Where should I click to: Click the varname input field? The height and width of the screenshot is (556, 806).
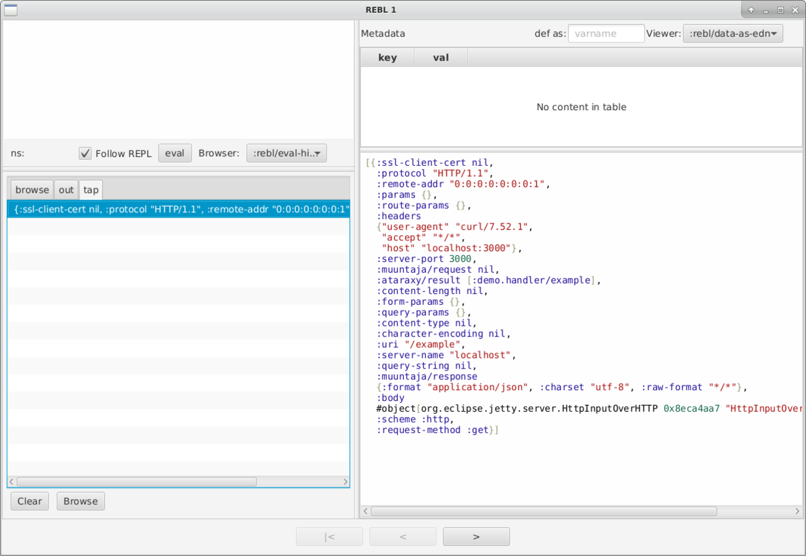point(606,33)
